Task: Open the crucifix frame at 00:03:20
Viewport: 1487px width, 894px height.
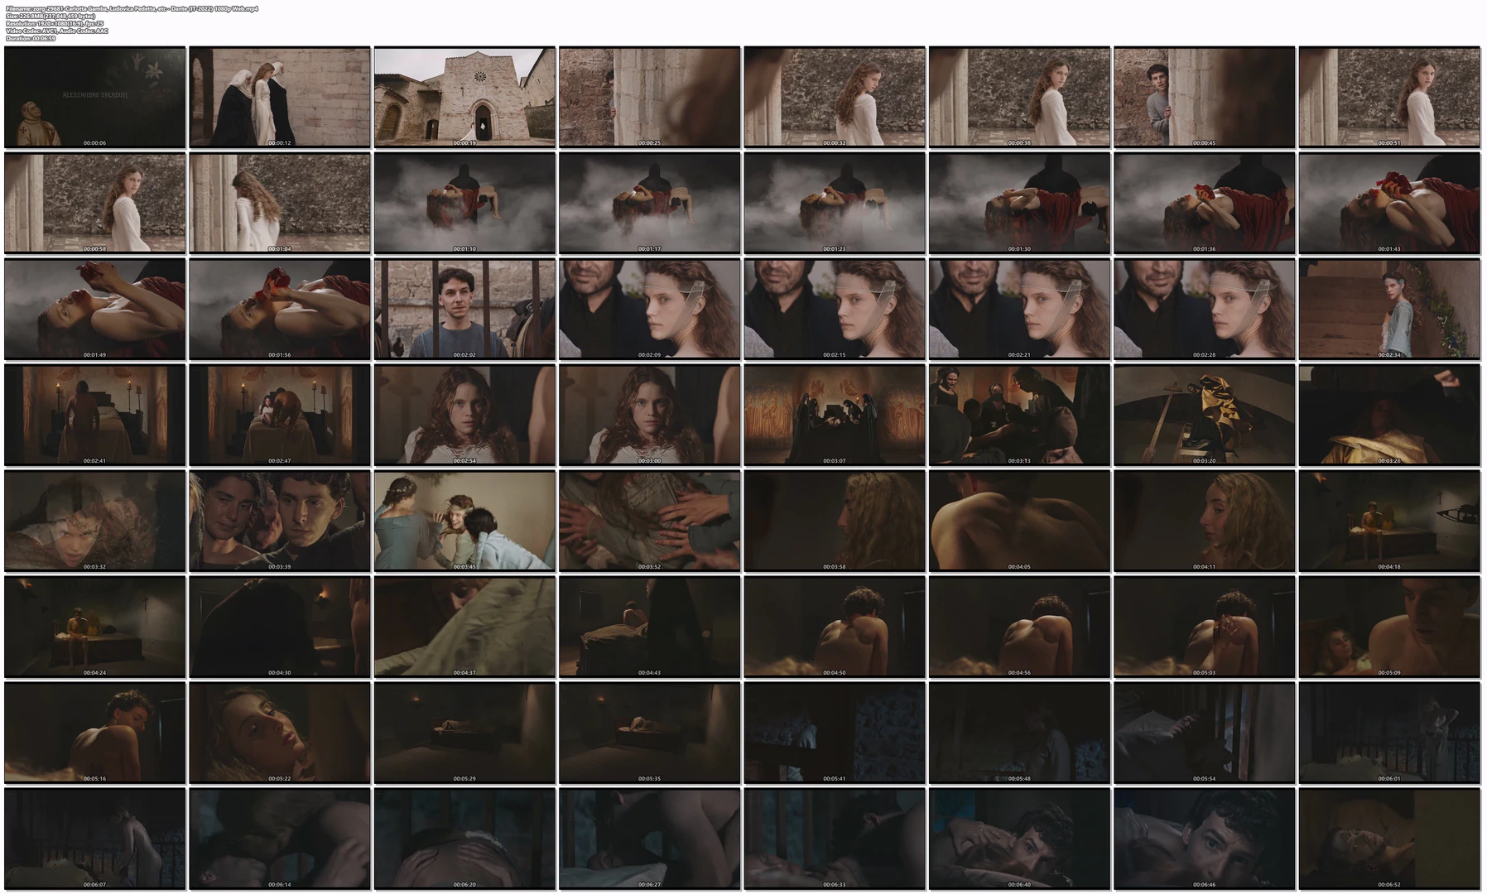Action: (x=1204, y=415)
